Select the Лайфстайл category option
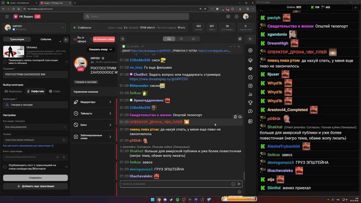 point(35,91)
